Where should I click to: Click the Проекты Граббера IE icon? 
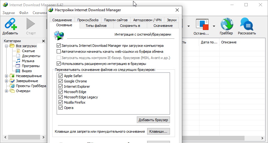coord(12,86)
